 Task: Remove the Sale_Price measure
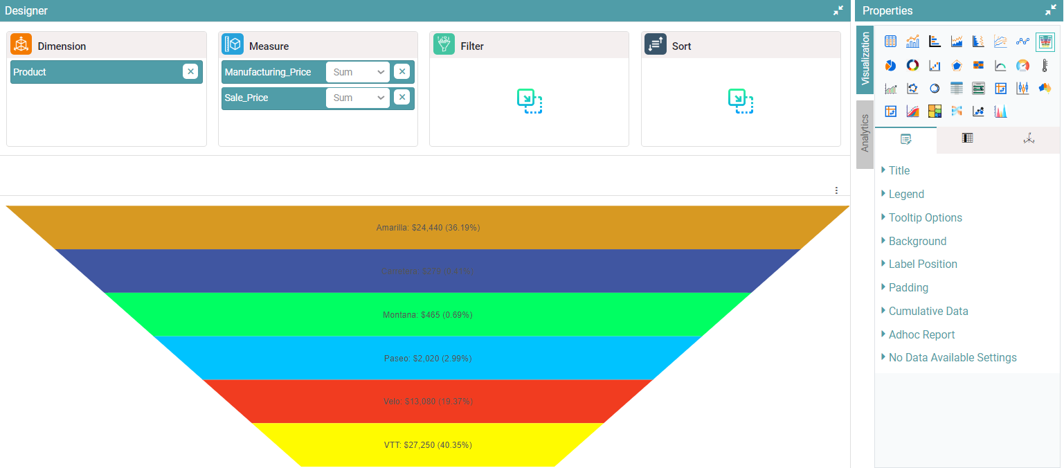tap(402, 98)
